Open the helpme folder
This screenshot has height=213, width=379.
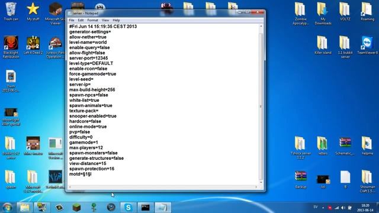click(x=367, y=146)
